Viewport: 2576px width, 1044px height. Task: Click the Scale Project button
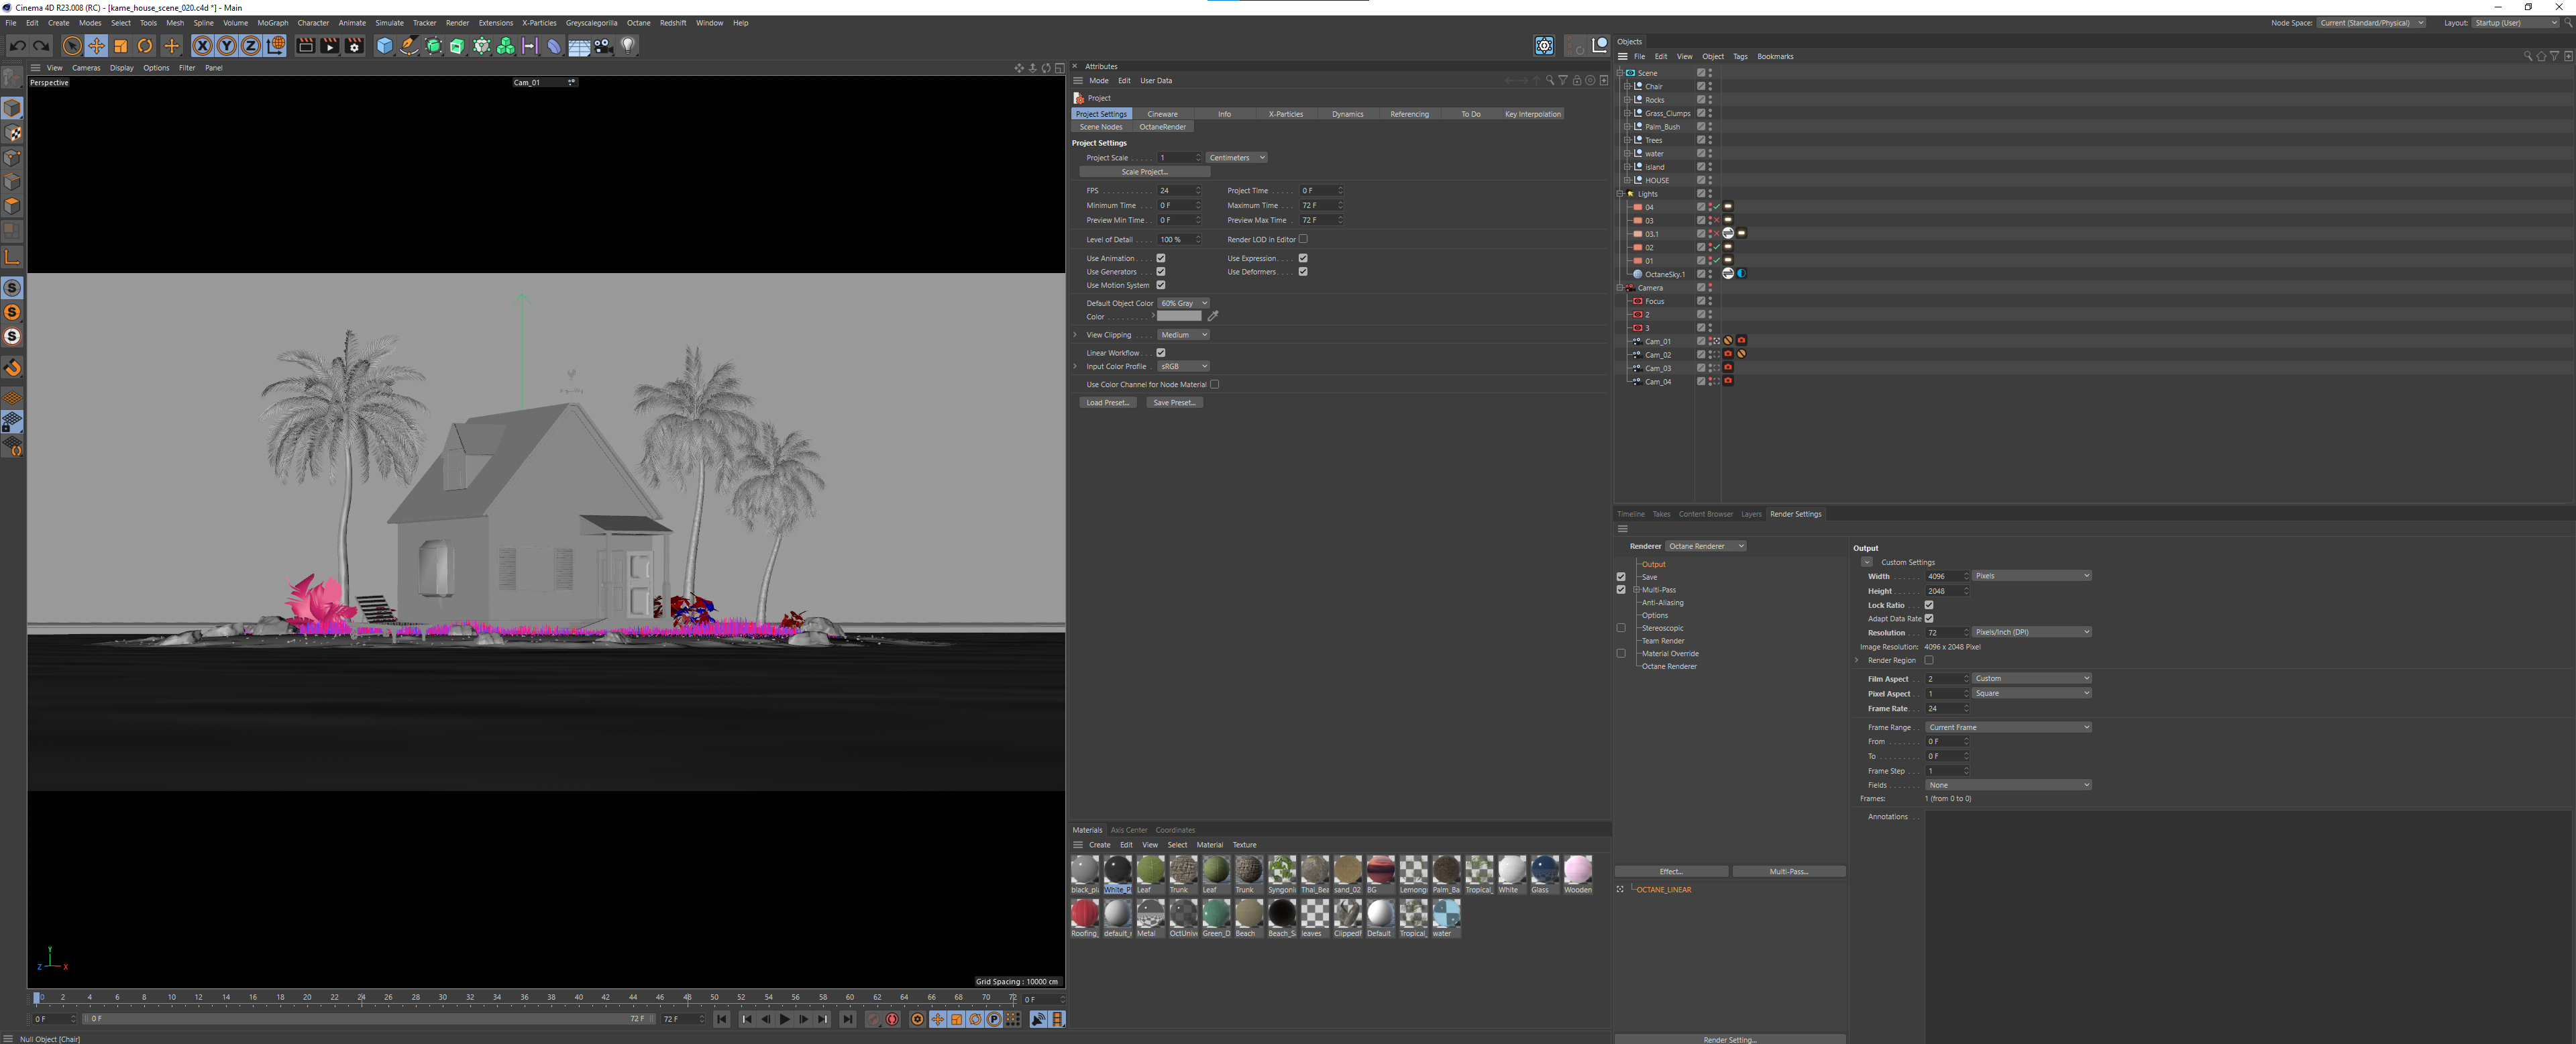(1144, 172)
